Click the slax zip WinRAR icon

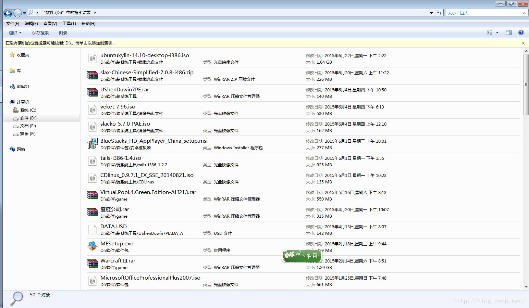pos(92,76)
